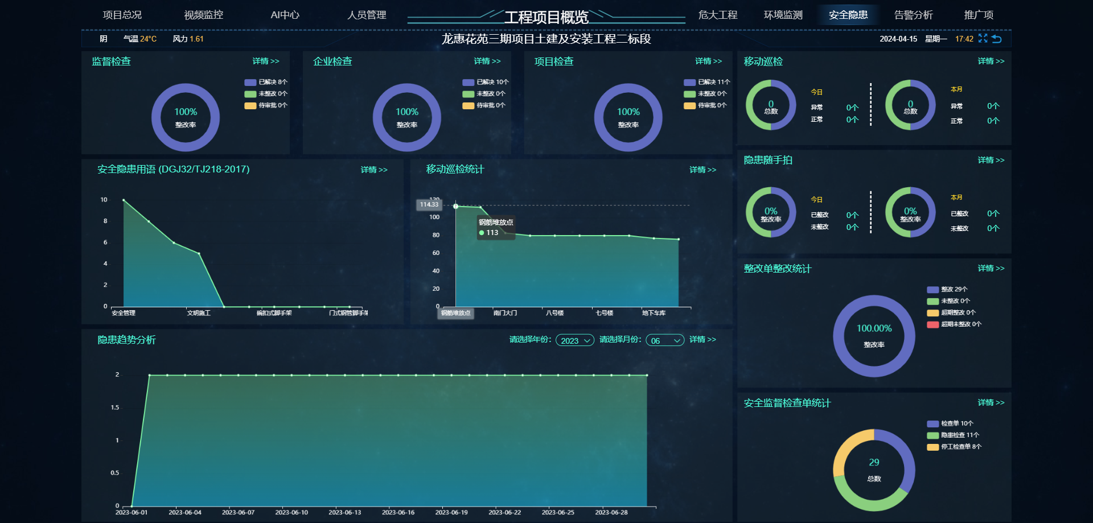Image resolution: width=1093 pixels, height=523 pixels.
Task: Open the year 2023 dropdown
Action: 575,340
